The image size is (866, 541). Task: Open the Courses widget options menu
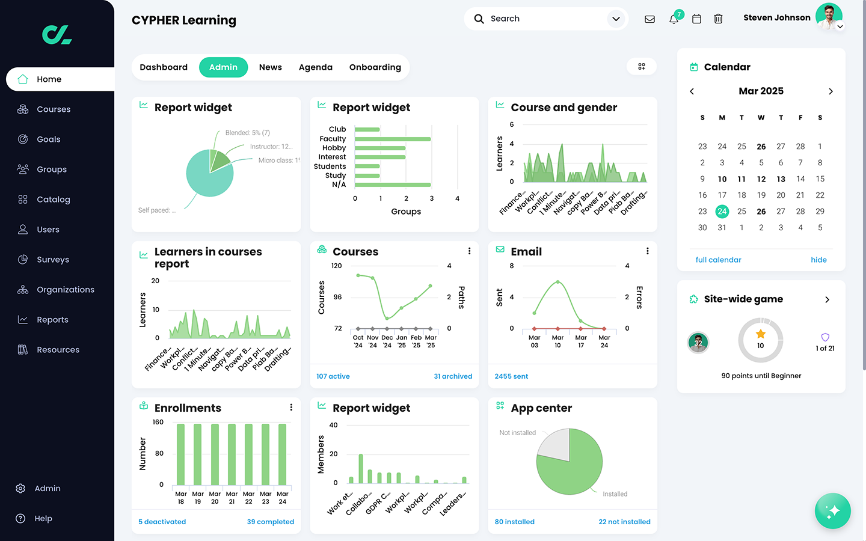(469, 251)
